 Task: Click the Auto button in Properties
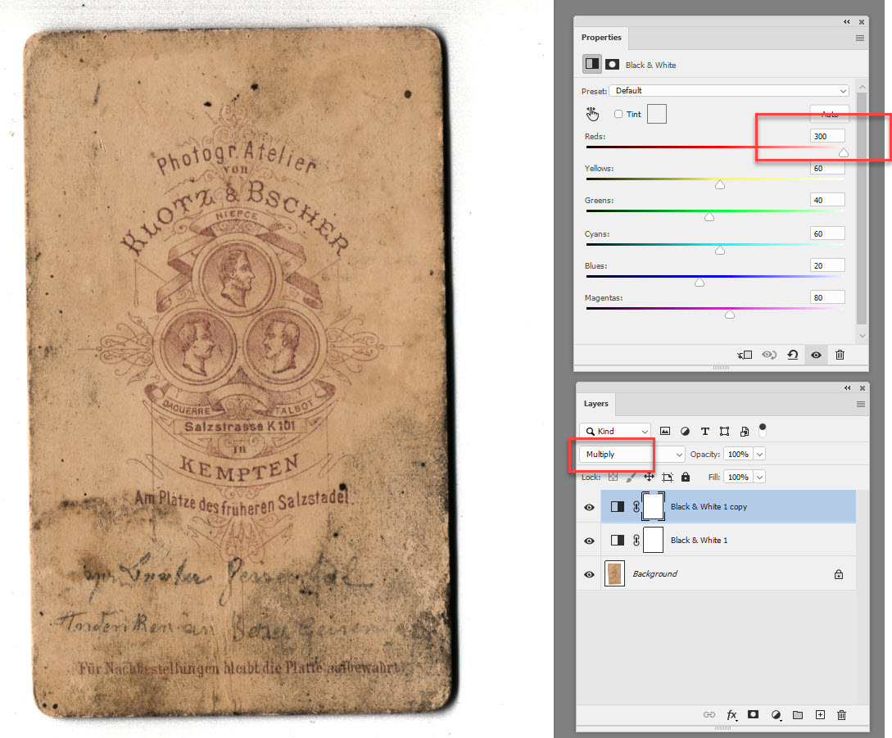[x=830, y=114]
